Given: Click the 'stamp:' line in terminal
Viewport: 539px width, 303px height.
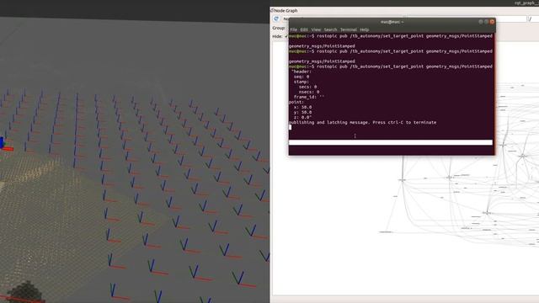Looking at the screenshot, I should click(302, 82).
